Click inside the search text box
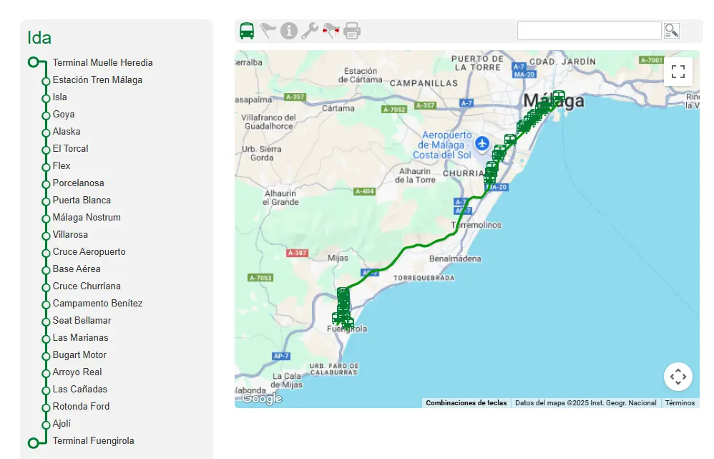 click(589, 30)
